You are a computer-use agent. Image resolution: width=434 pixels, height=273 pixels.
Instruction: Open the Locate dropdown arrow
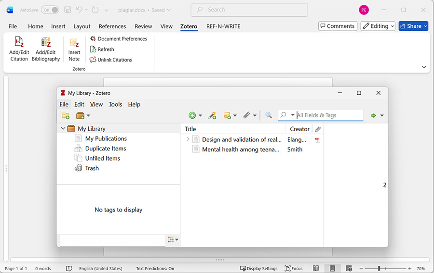click(x=382, y=115)
